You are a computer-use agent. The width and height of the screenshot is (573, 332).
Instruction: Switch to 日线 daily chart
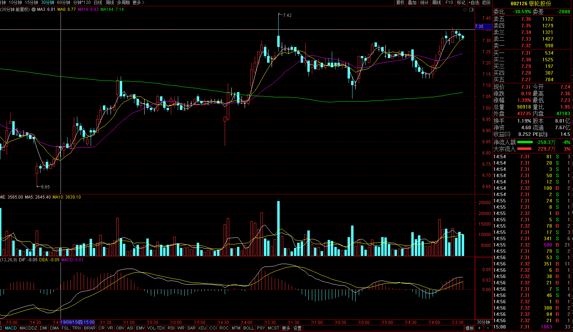pyautogui.click(x=98, y=2)
